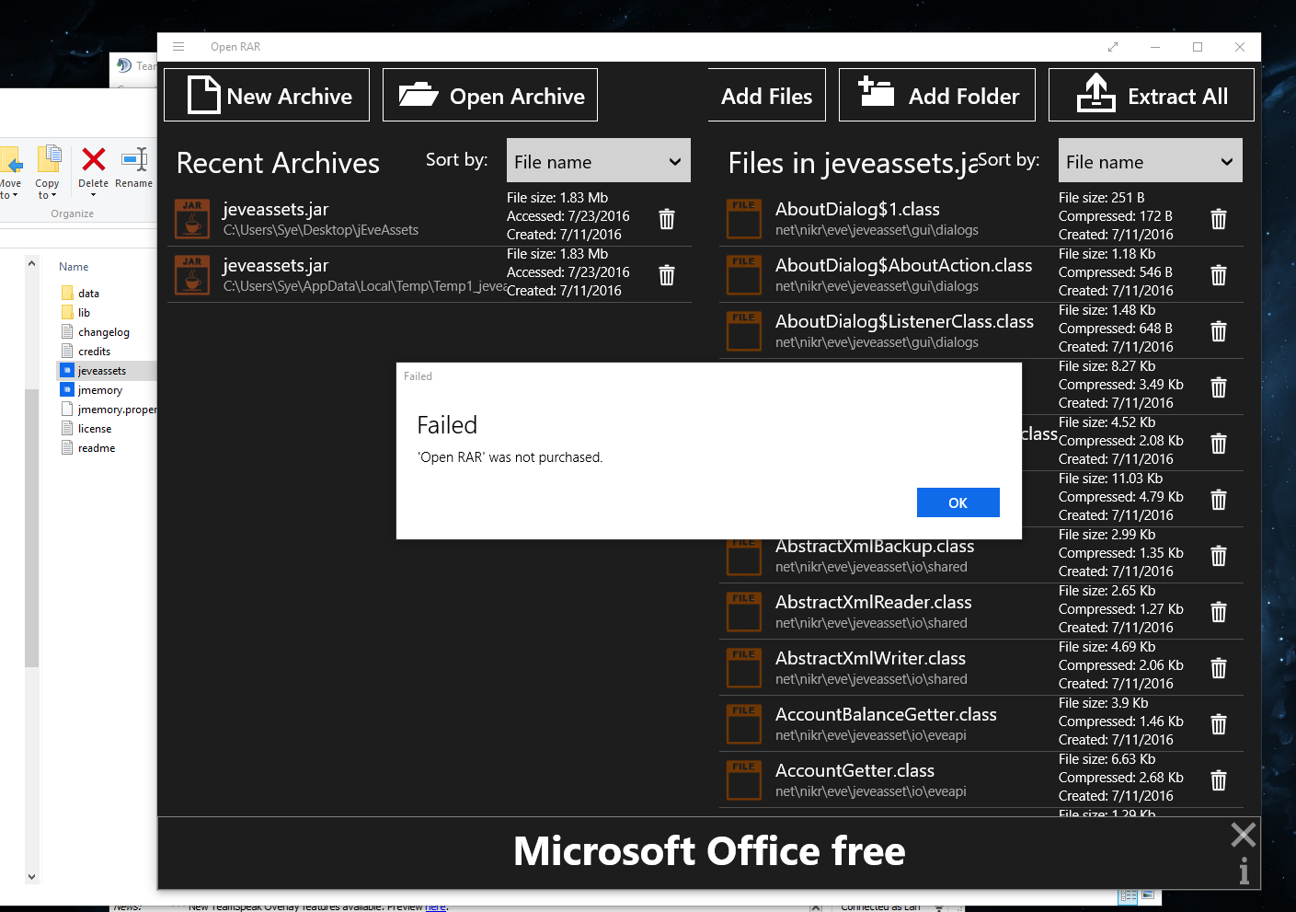The width and height of the screenshot is (1296, 912).
Task: Delete AboutDialog$ListenerClass.class from the archive
Action: point(1219,331)
